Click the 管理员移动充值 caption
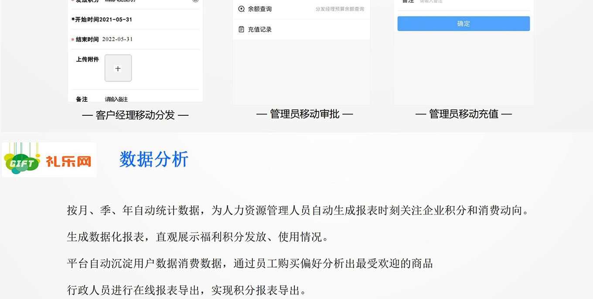The width and height of the screenshot is (593, 299). (463, 114)
